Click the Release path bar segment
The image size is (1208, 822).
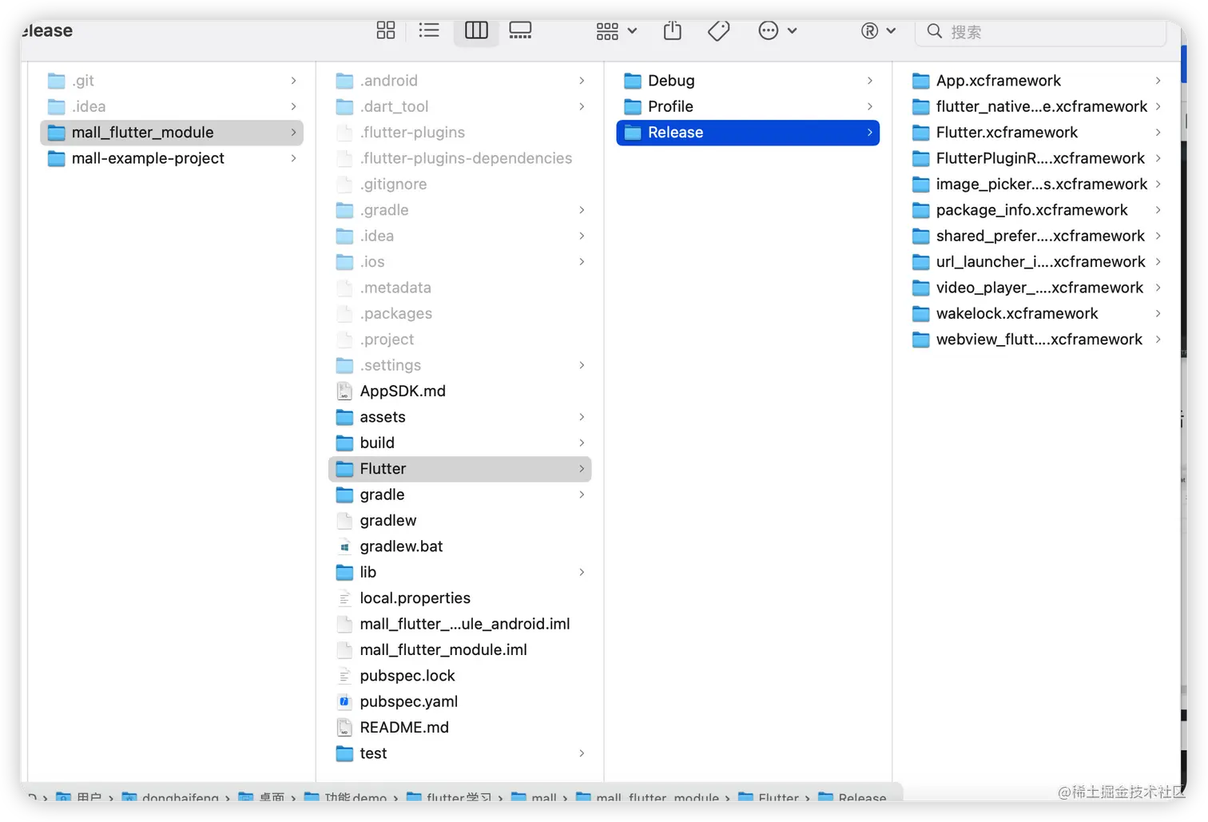852,797
